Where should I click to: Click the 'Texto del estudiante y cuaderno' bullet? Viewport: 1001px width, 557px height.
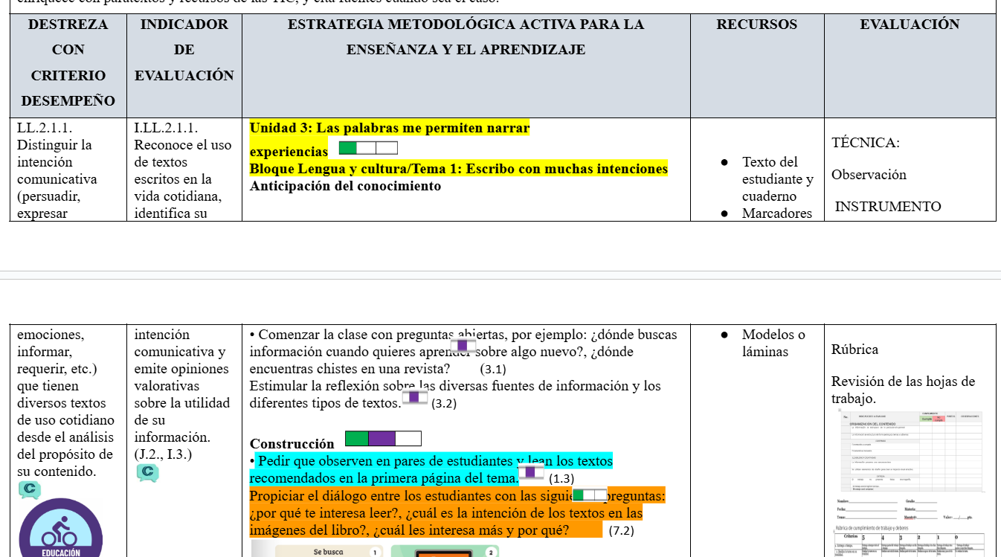point(778,179)
